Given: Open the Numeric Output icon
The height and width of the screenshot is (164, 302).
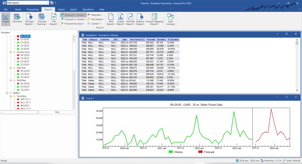Looking at the screenshot, I should (x=140, y=17).
